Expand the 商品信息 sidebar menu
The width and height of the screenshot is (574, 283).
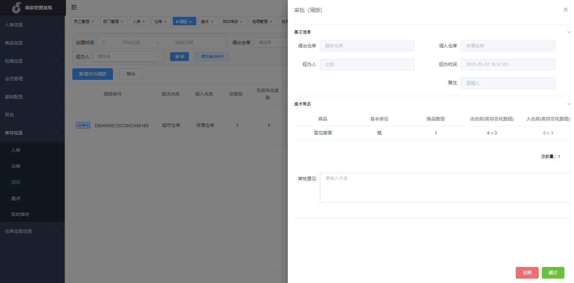32,43
